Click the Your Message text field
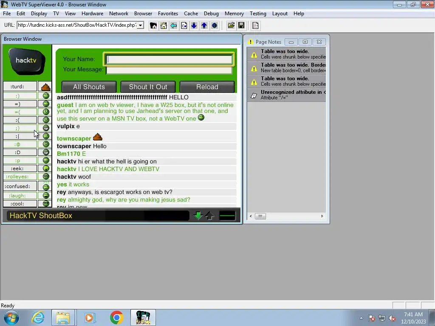 click(169, 70)
